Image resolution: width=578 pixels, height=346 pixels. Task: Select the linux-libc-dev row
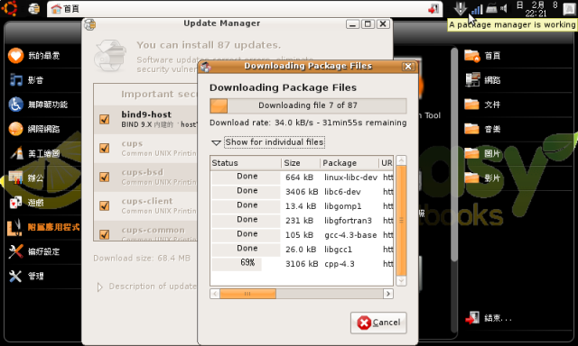(x=302, y=178)
